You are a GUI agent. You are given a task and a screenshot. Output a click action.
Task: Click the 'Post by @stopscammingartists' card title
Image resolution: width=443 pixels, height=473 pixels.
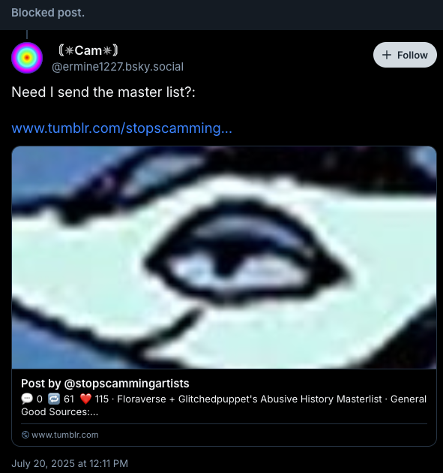[x=105, y=384]
